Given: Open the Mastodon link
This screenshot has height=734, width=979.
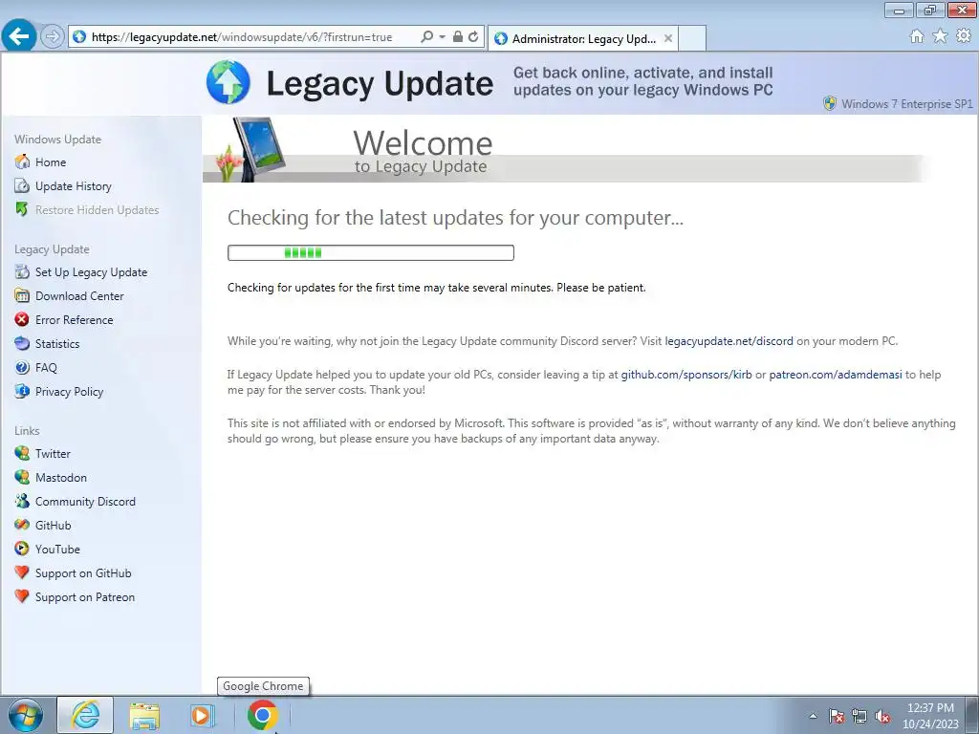Looking at the screenshot, I should coord(61,478).
